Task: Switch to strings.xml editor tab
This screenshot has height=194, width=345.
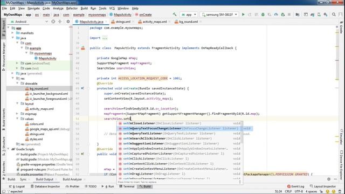Action: point(122,22)
